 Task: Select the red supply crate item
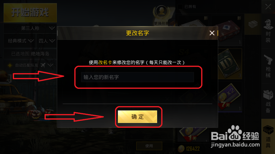coord(227,30)
